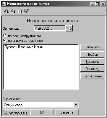Open employee selection via 'Подбор' button
Viewport: 107px width, 118px height.
[x=92, y=54]
